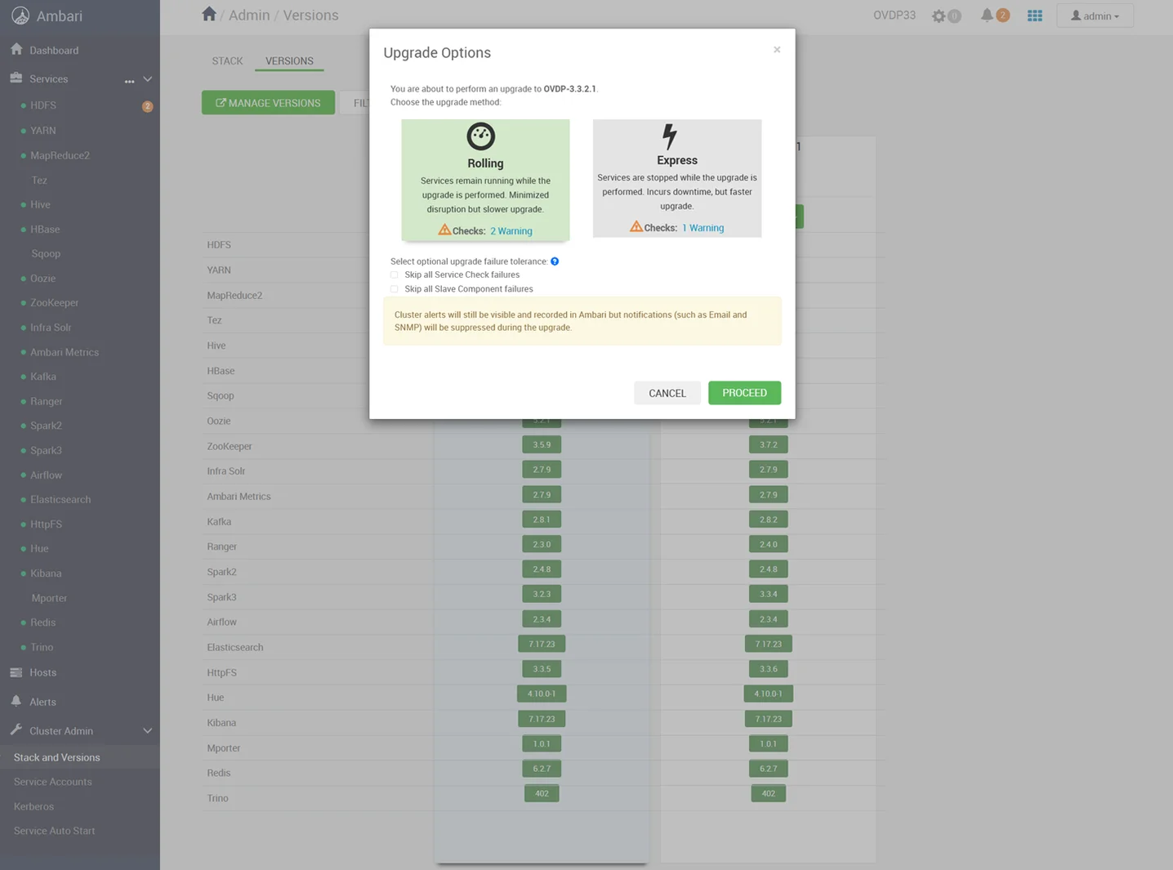1173x870 pixels.
Task: Open the Services ellipsis actions menu
Action: point(129,80)
